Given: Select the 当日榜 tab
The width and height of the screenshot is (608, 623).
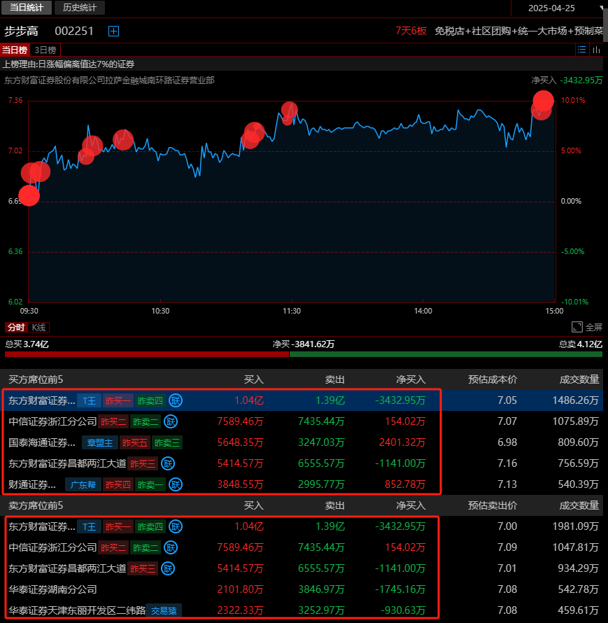Looking at the screenshot, I should pyautogui.click(x=15, y=50).
